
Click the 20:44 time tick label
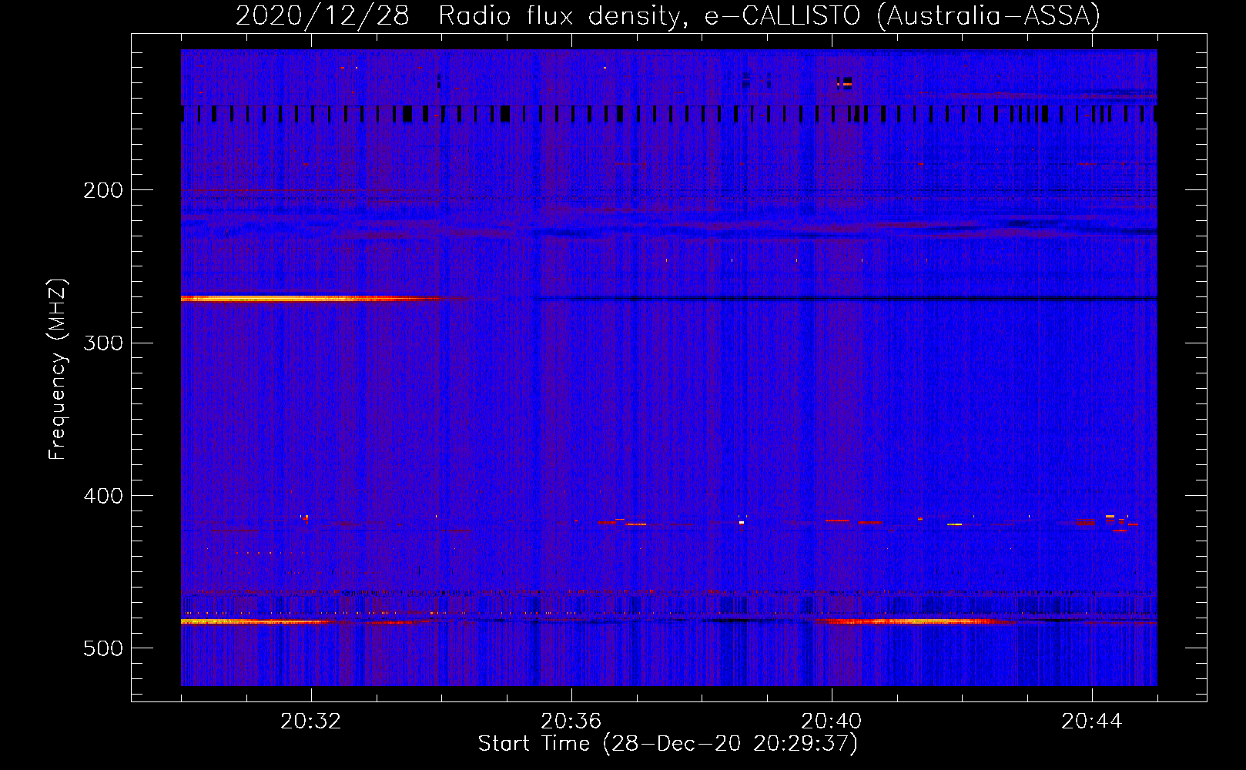coord(1092,721)
